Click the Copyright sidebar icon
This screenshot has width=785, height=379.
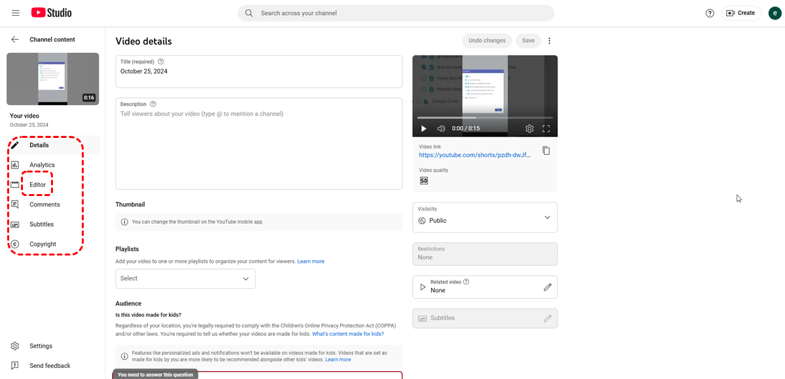tap(15, 244)
